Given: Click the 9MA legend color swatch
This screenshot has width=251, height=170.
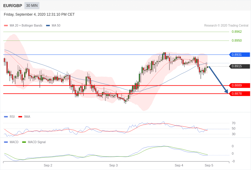Looking at the screenshot, I should pyautogui.click(x=20, y=117).
